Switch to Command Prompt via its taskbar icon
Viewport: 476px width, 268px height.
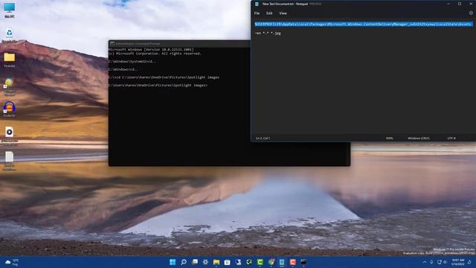click(303, 262)
